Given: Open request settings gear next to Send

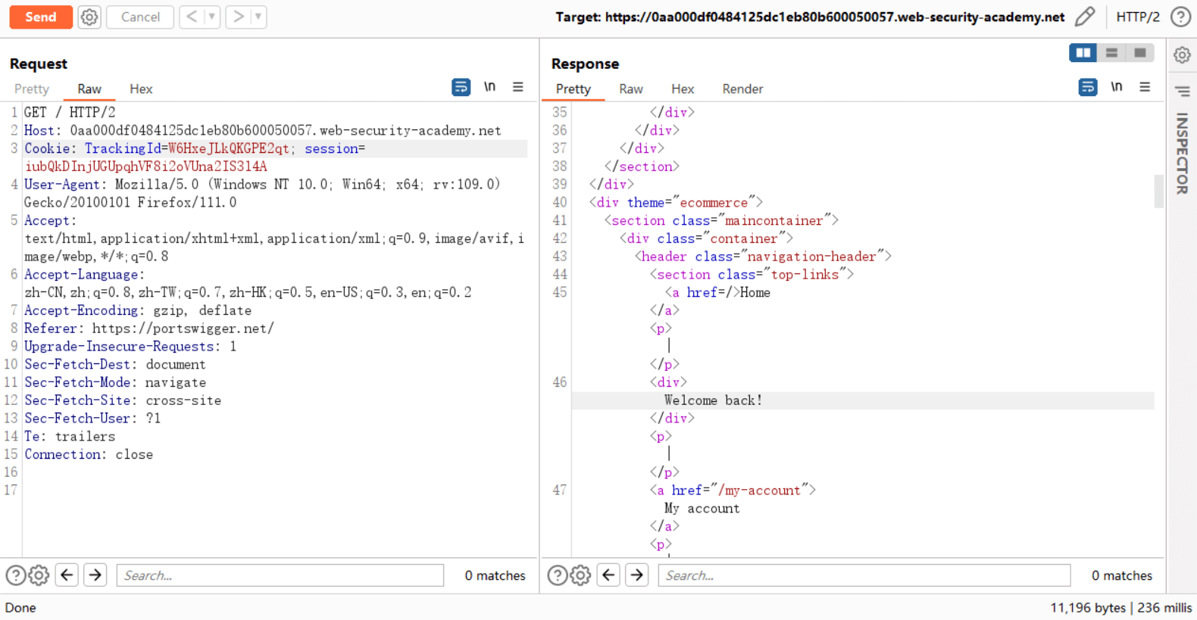Looking at the screenshot, I should pos(89,17).
